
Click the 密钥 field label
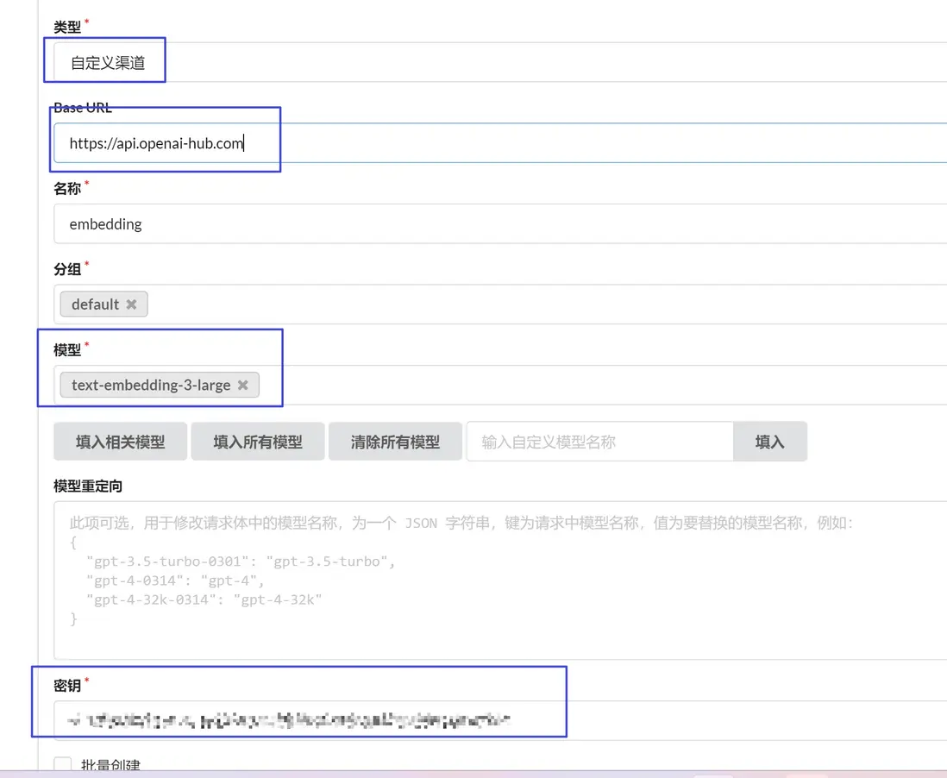(67, 686)
